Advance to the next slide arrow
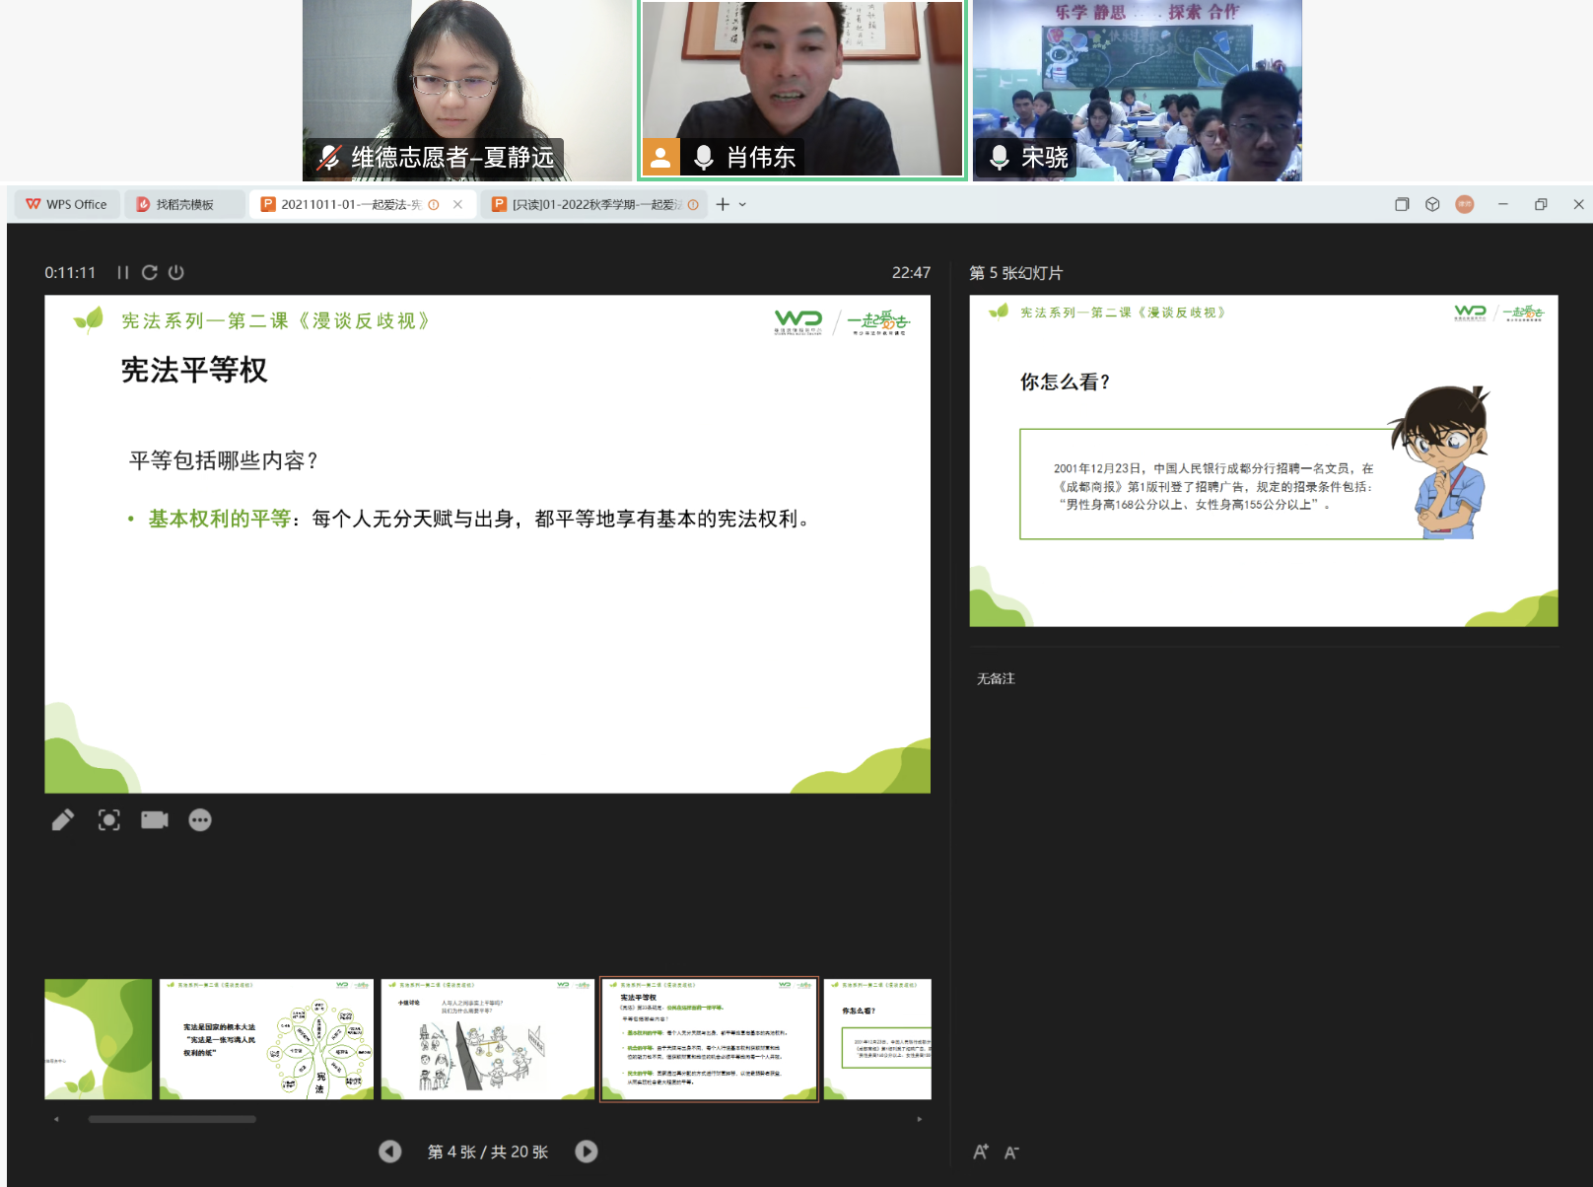 pyautogui.click(x=587, y=1152)
